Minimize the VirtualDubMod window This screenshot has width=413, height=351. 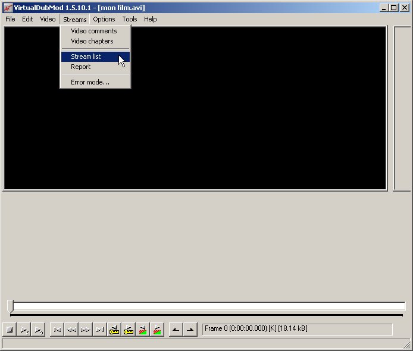(384, 8)
